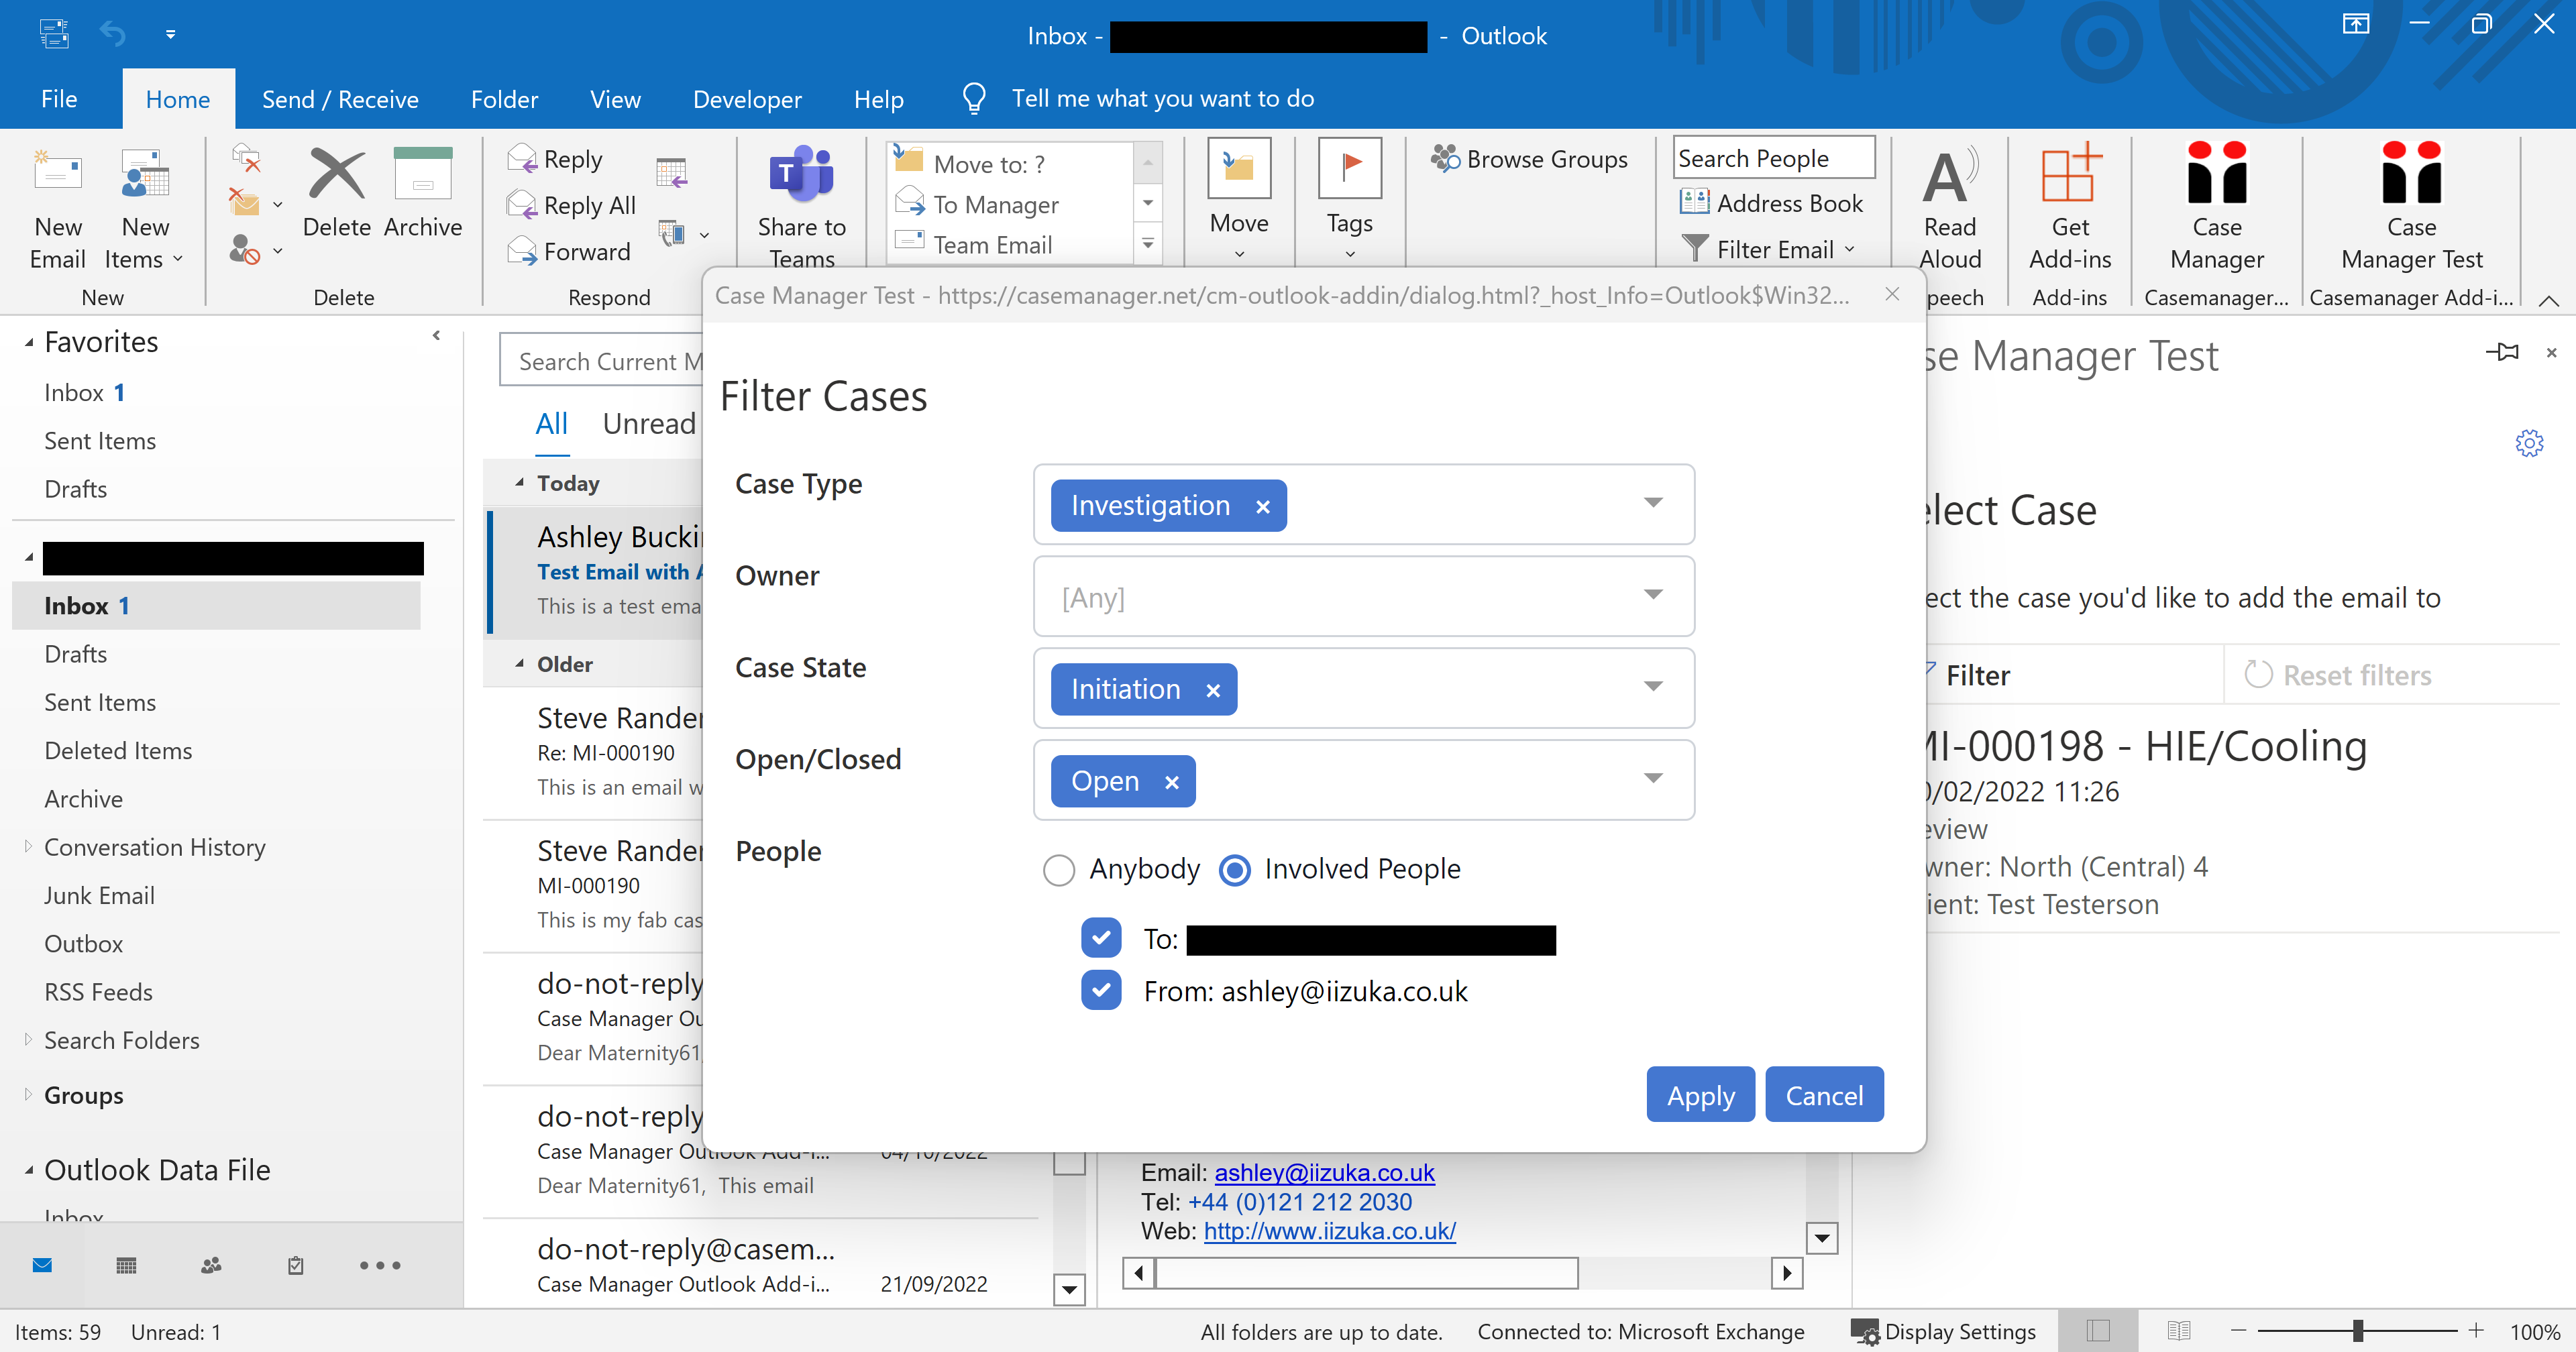Expand the Case State dropdown
This screenshot has height=1352, width=2576.
pyautogui.click(x=1653, y=687)
